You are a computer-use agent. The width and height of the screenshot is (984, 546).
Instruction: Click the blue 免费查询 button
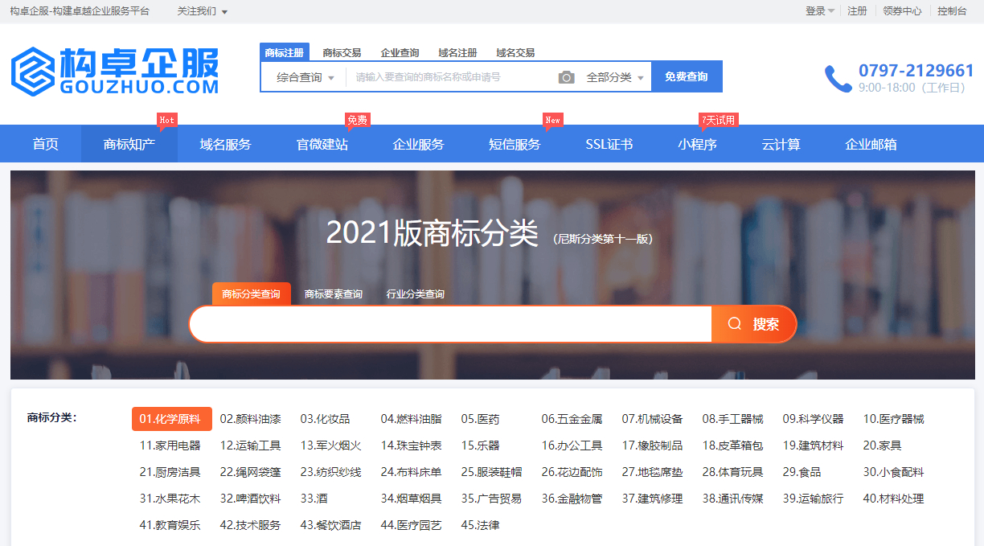[x=686, y=77]
